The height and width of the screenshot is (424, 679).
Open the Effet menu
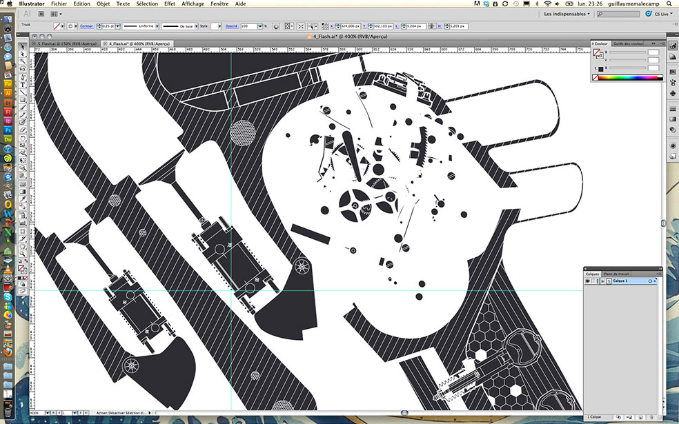click(x=169, y=4)
